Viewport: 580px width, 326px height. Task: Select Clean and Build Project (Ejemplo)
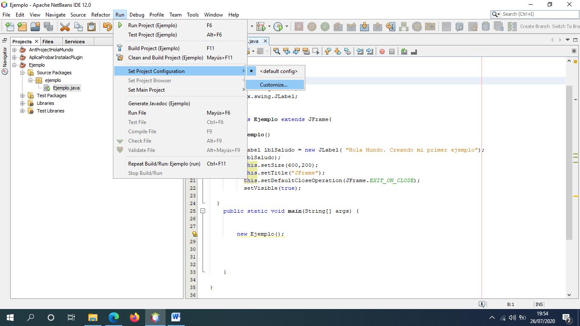(x=166, y=58)
